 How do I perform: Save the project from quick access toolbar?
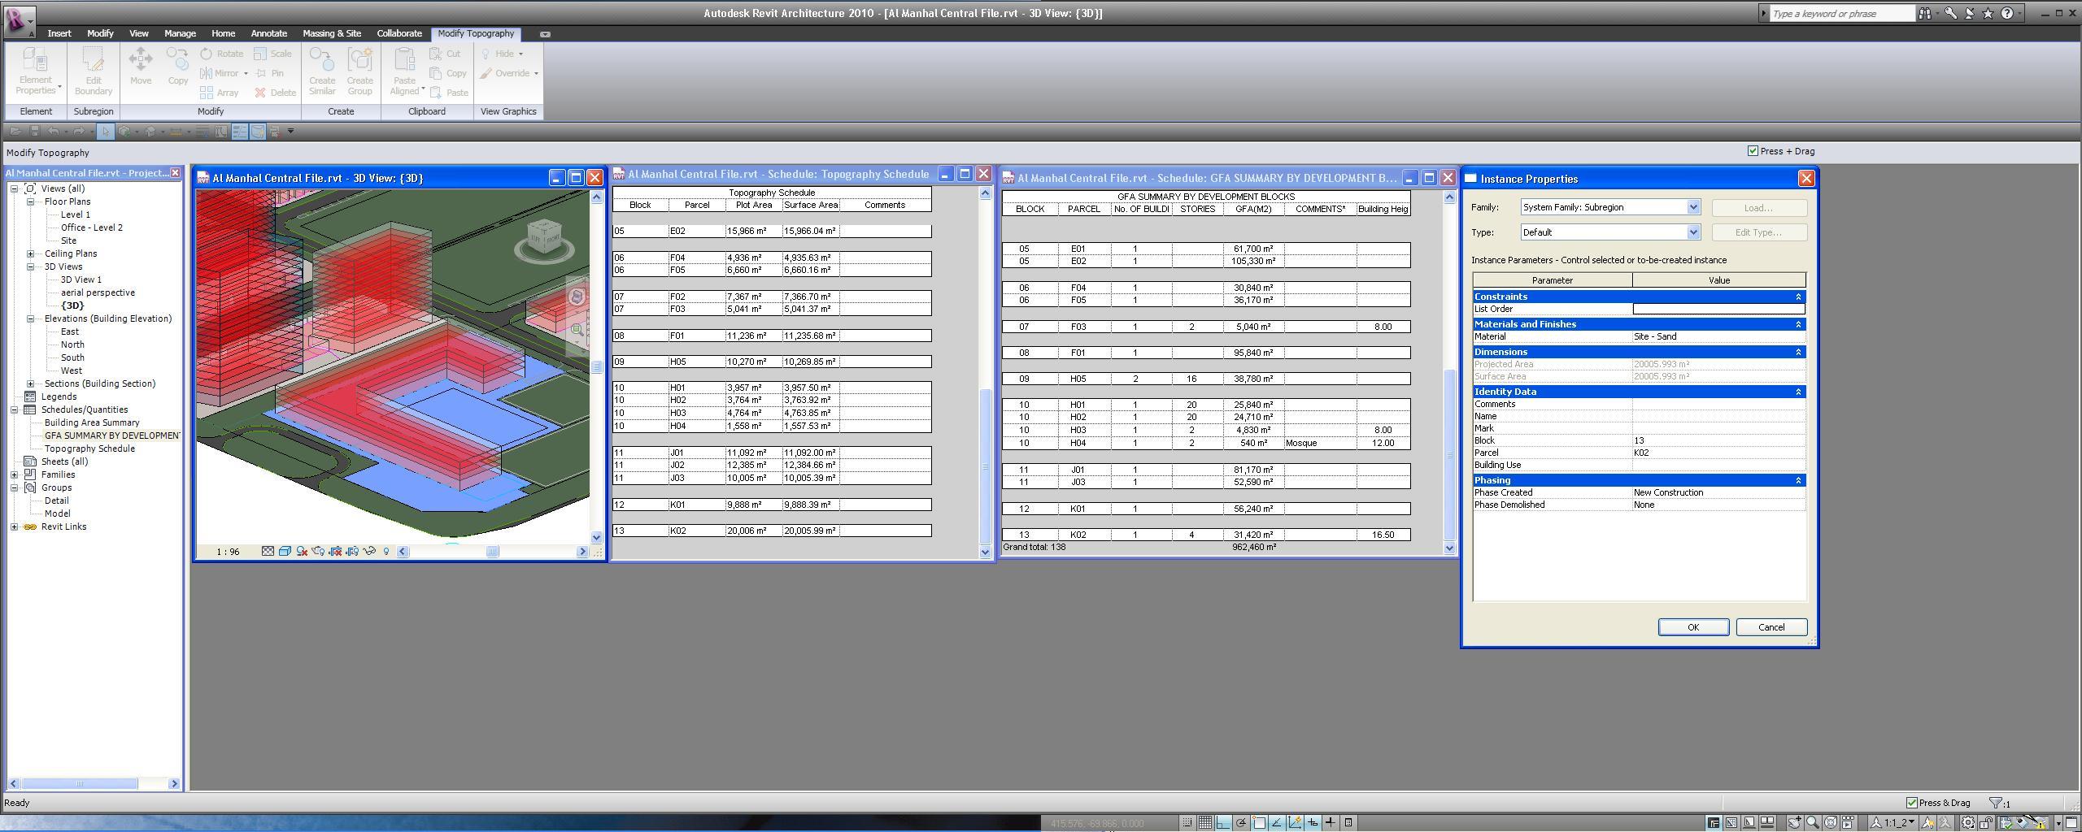click(x=35, y=131)
